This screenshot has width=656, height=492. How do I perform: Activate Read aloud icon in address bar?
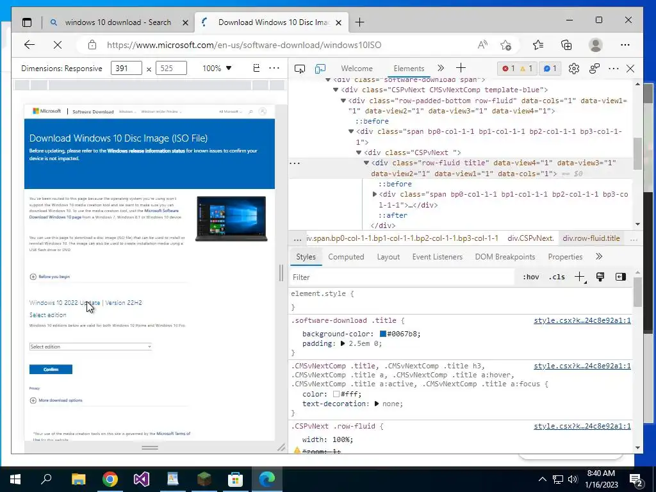[x=482, y=45]
